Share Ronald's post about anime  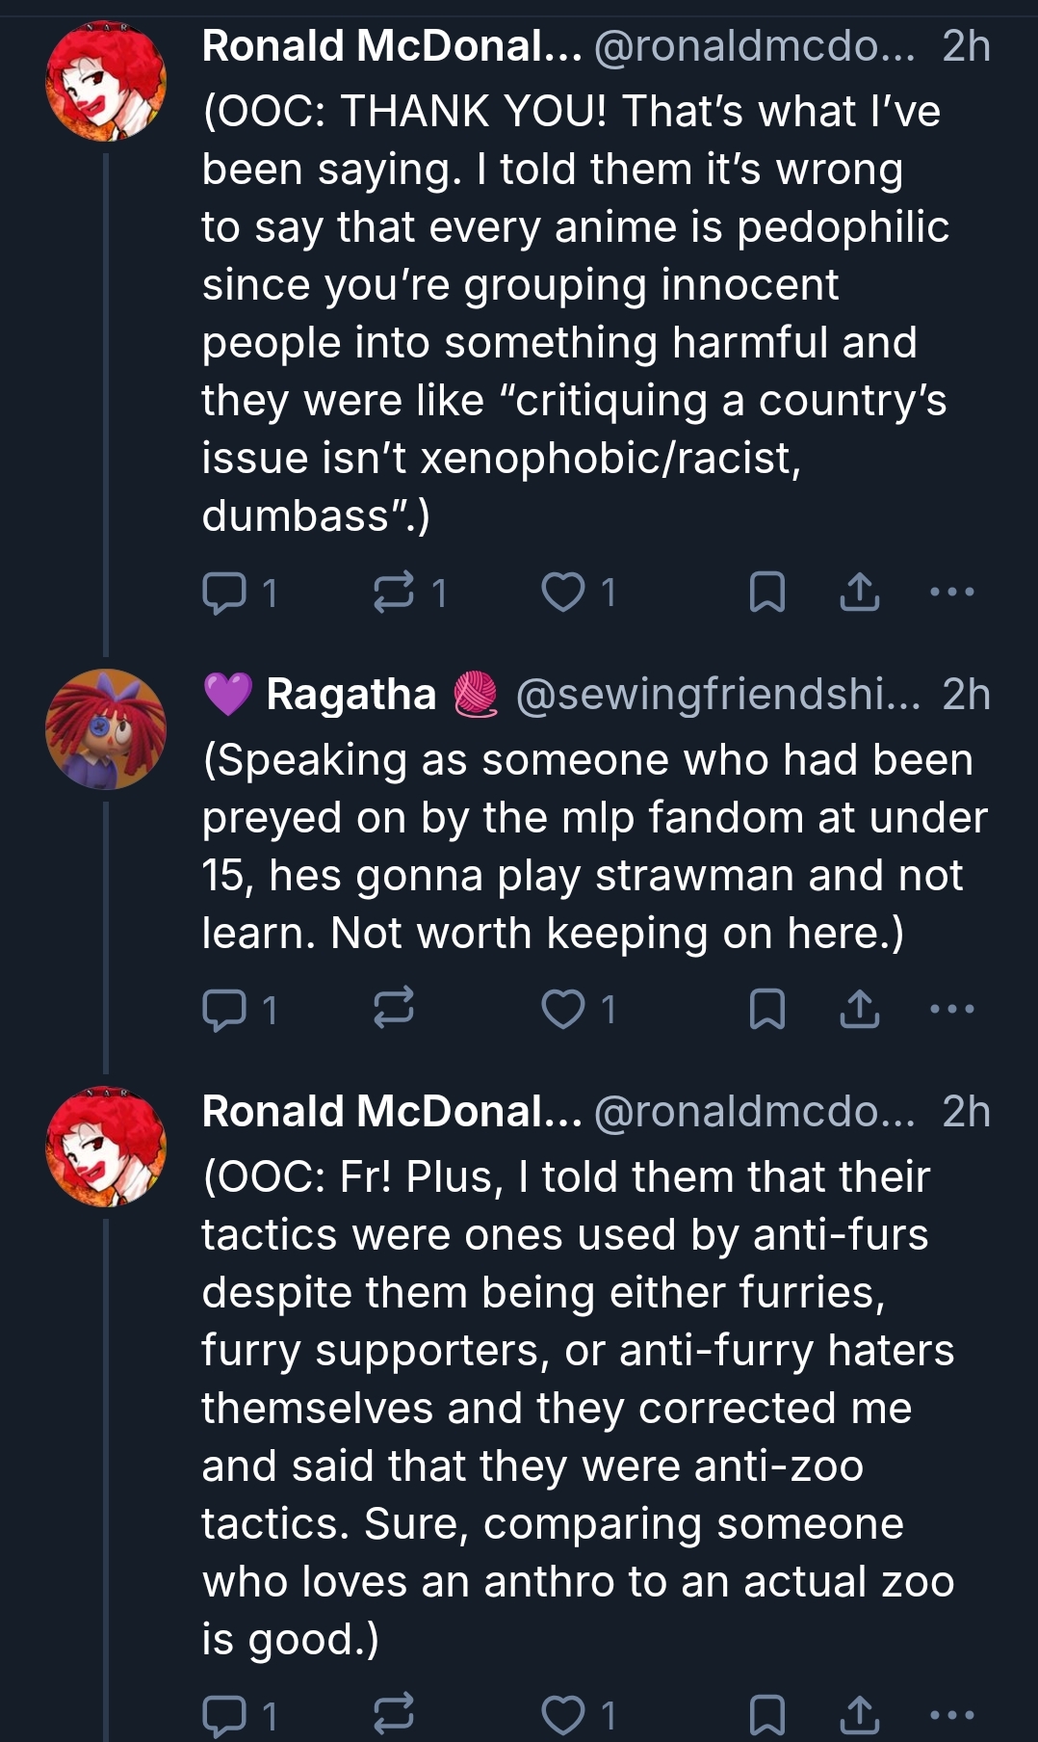[x=859, y=593]
